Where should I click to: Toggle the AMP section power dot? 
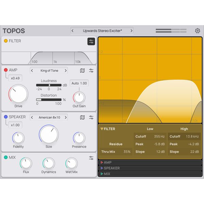[6, 70]
